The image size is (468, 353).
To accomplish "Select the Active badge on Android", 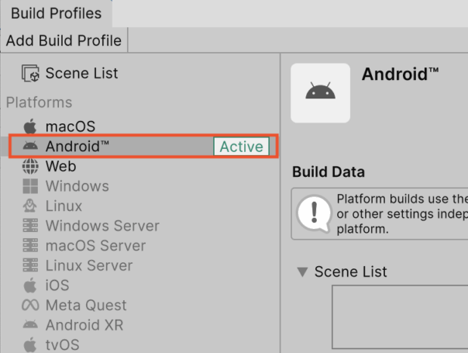I will [241, 146].
